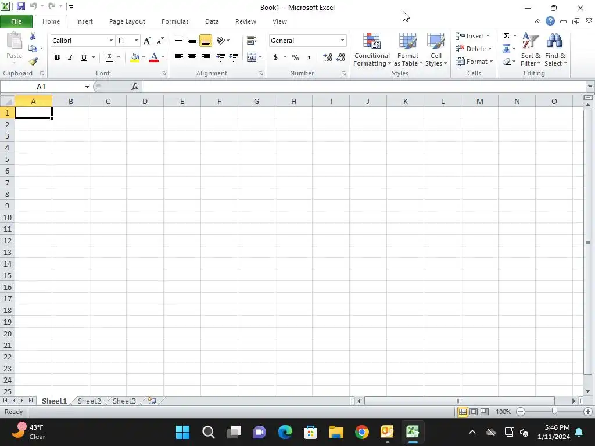Click the Insert cells button
The height and width of the screenshot is (446, 595).
[x=473, y=36]
